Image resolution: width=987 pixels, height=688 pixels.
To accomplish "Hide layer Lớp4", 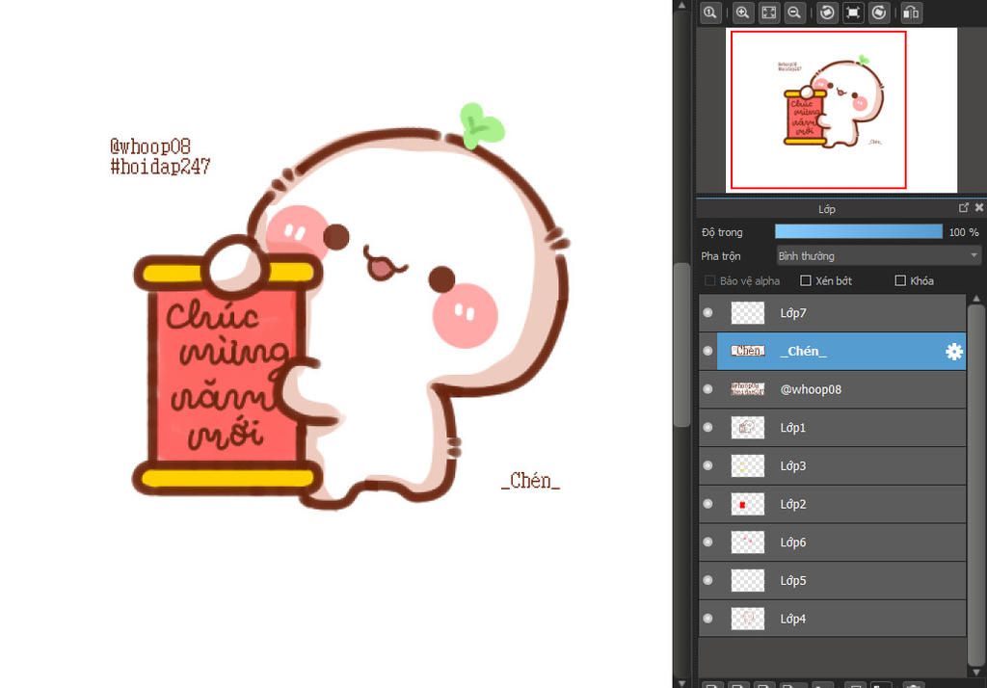I will (x=708, y=619).
